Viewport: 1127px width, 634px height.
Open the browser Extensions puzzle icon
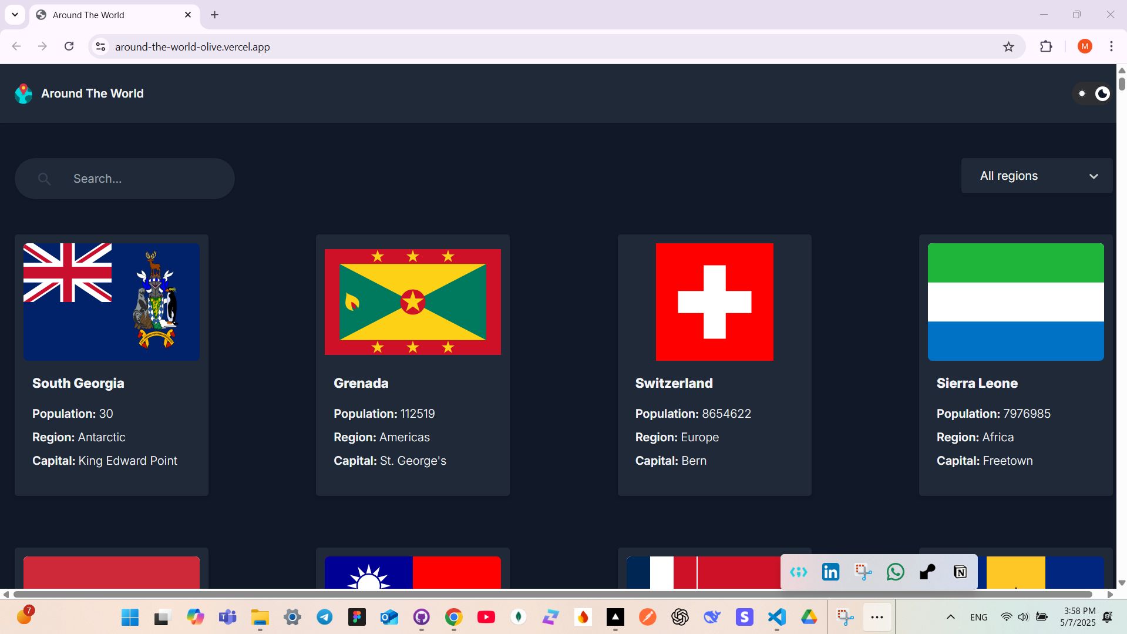click(1046, 47)
